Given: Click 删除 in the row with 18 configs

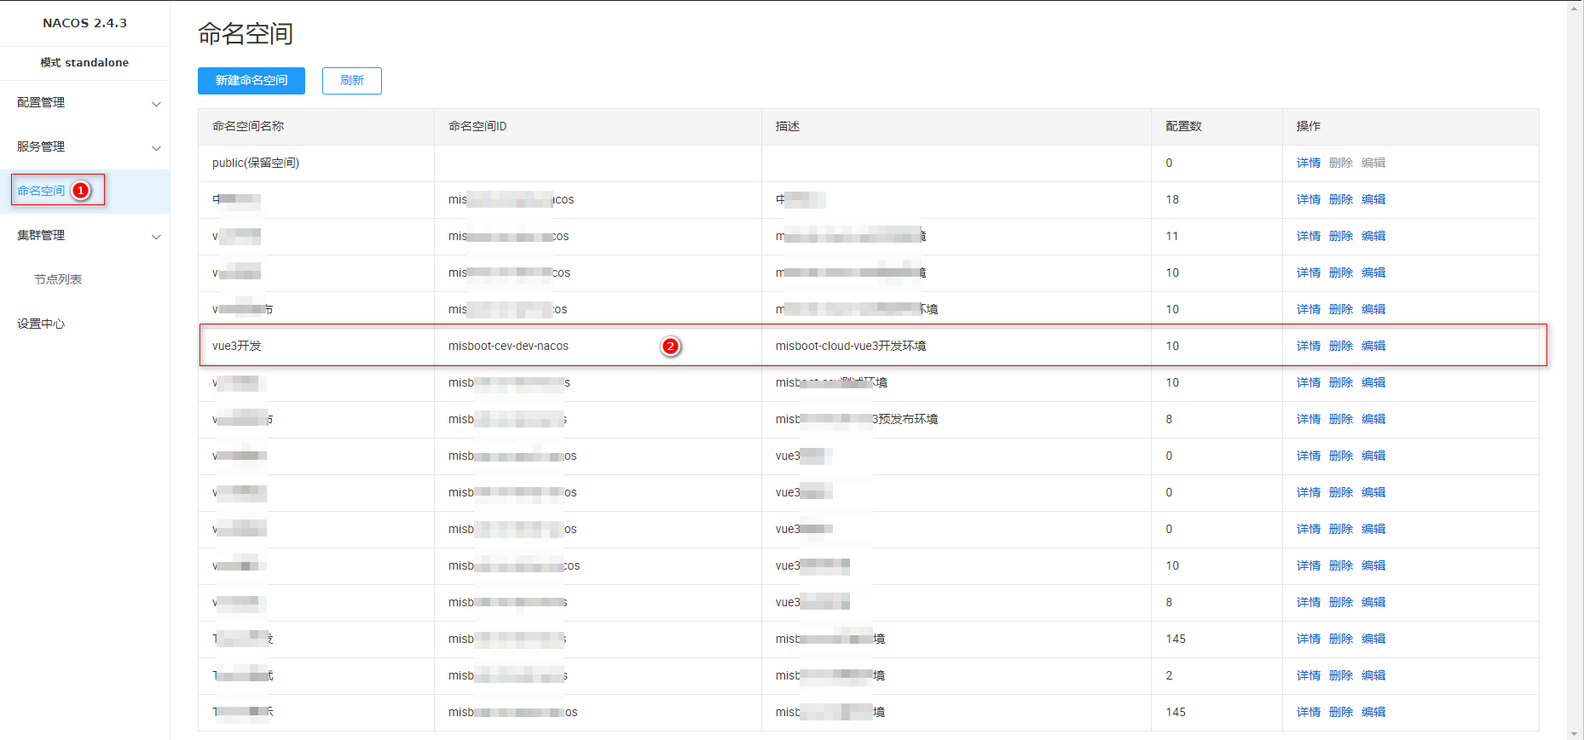Looking at the screenshot, I should (x=1341, y=199).
